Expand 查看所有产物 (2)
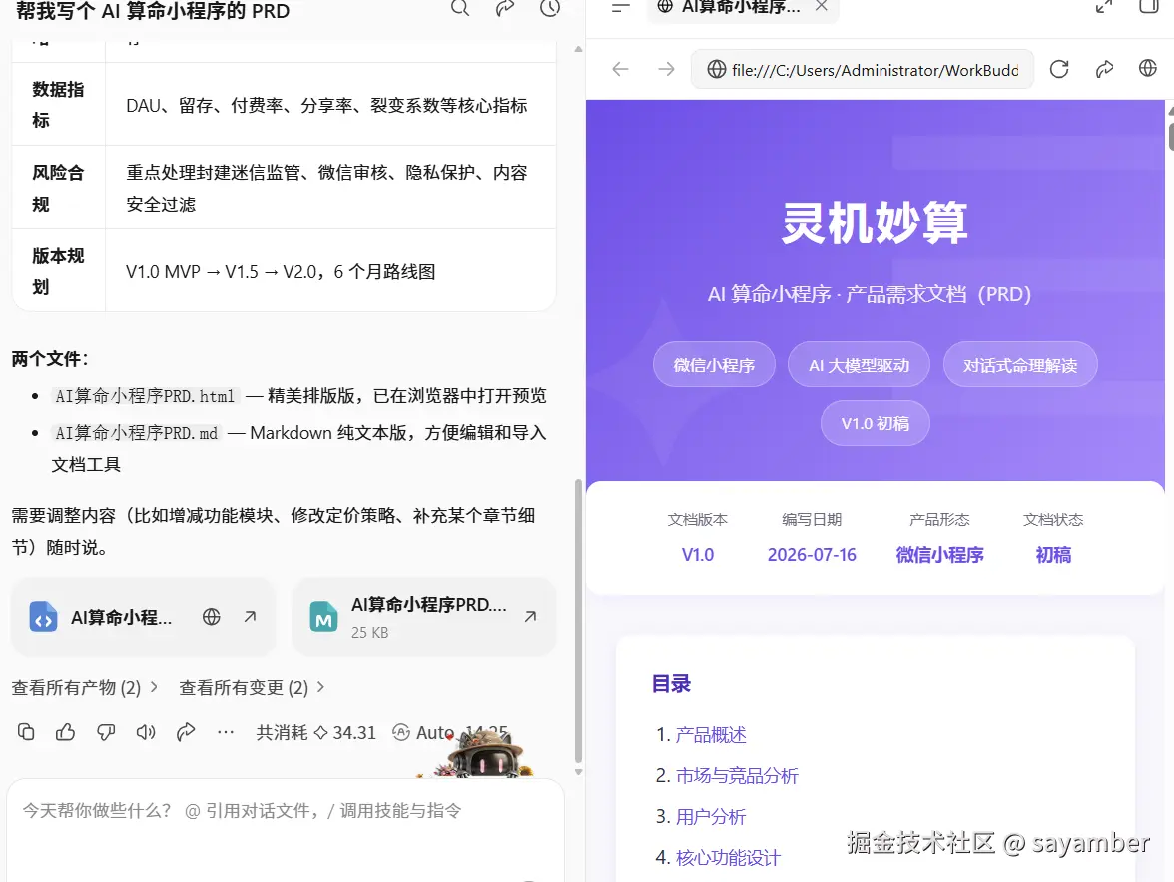Image resolution: width=1174 pixels, height=882 pixels. (x=85, y=687)
